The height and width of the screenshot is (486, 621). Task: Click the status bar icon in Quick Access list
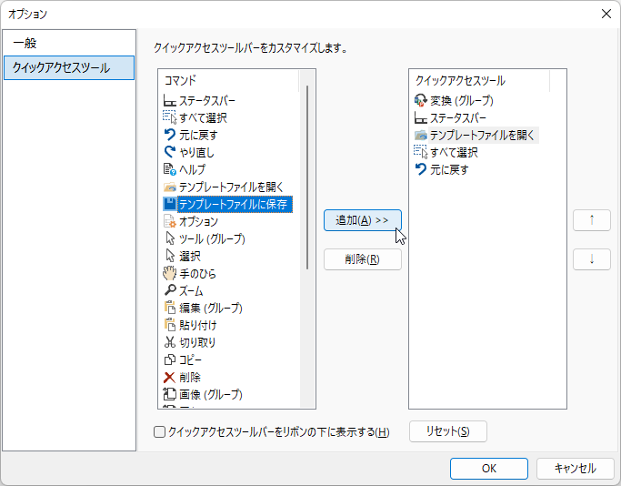click(x=421, y=117)
